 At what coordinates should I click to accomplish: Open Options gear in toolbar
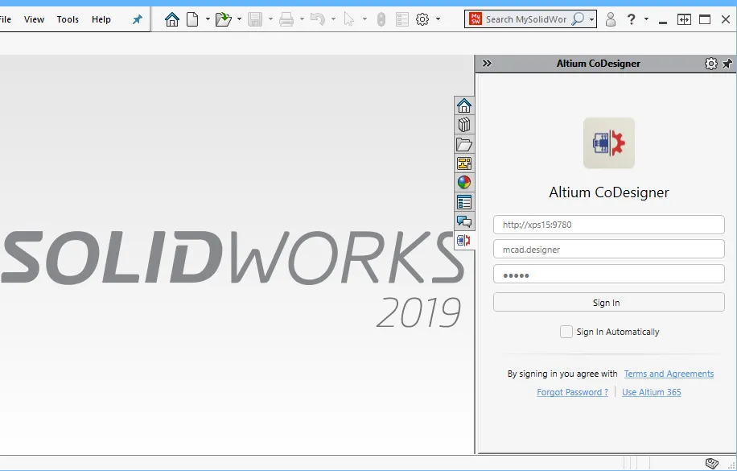[422, 19]
